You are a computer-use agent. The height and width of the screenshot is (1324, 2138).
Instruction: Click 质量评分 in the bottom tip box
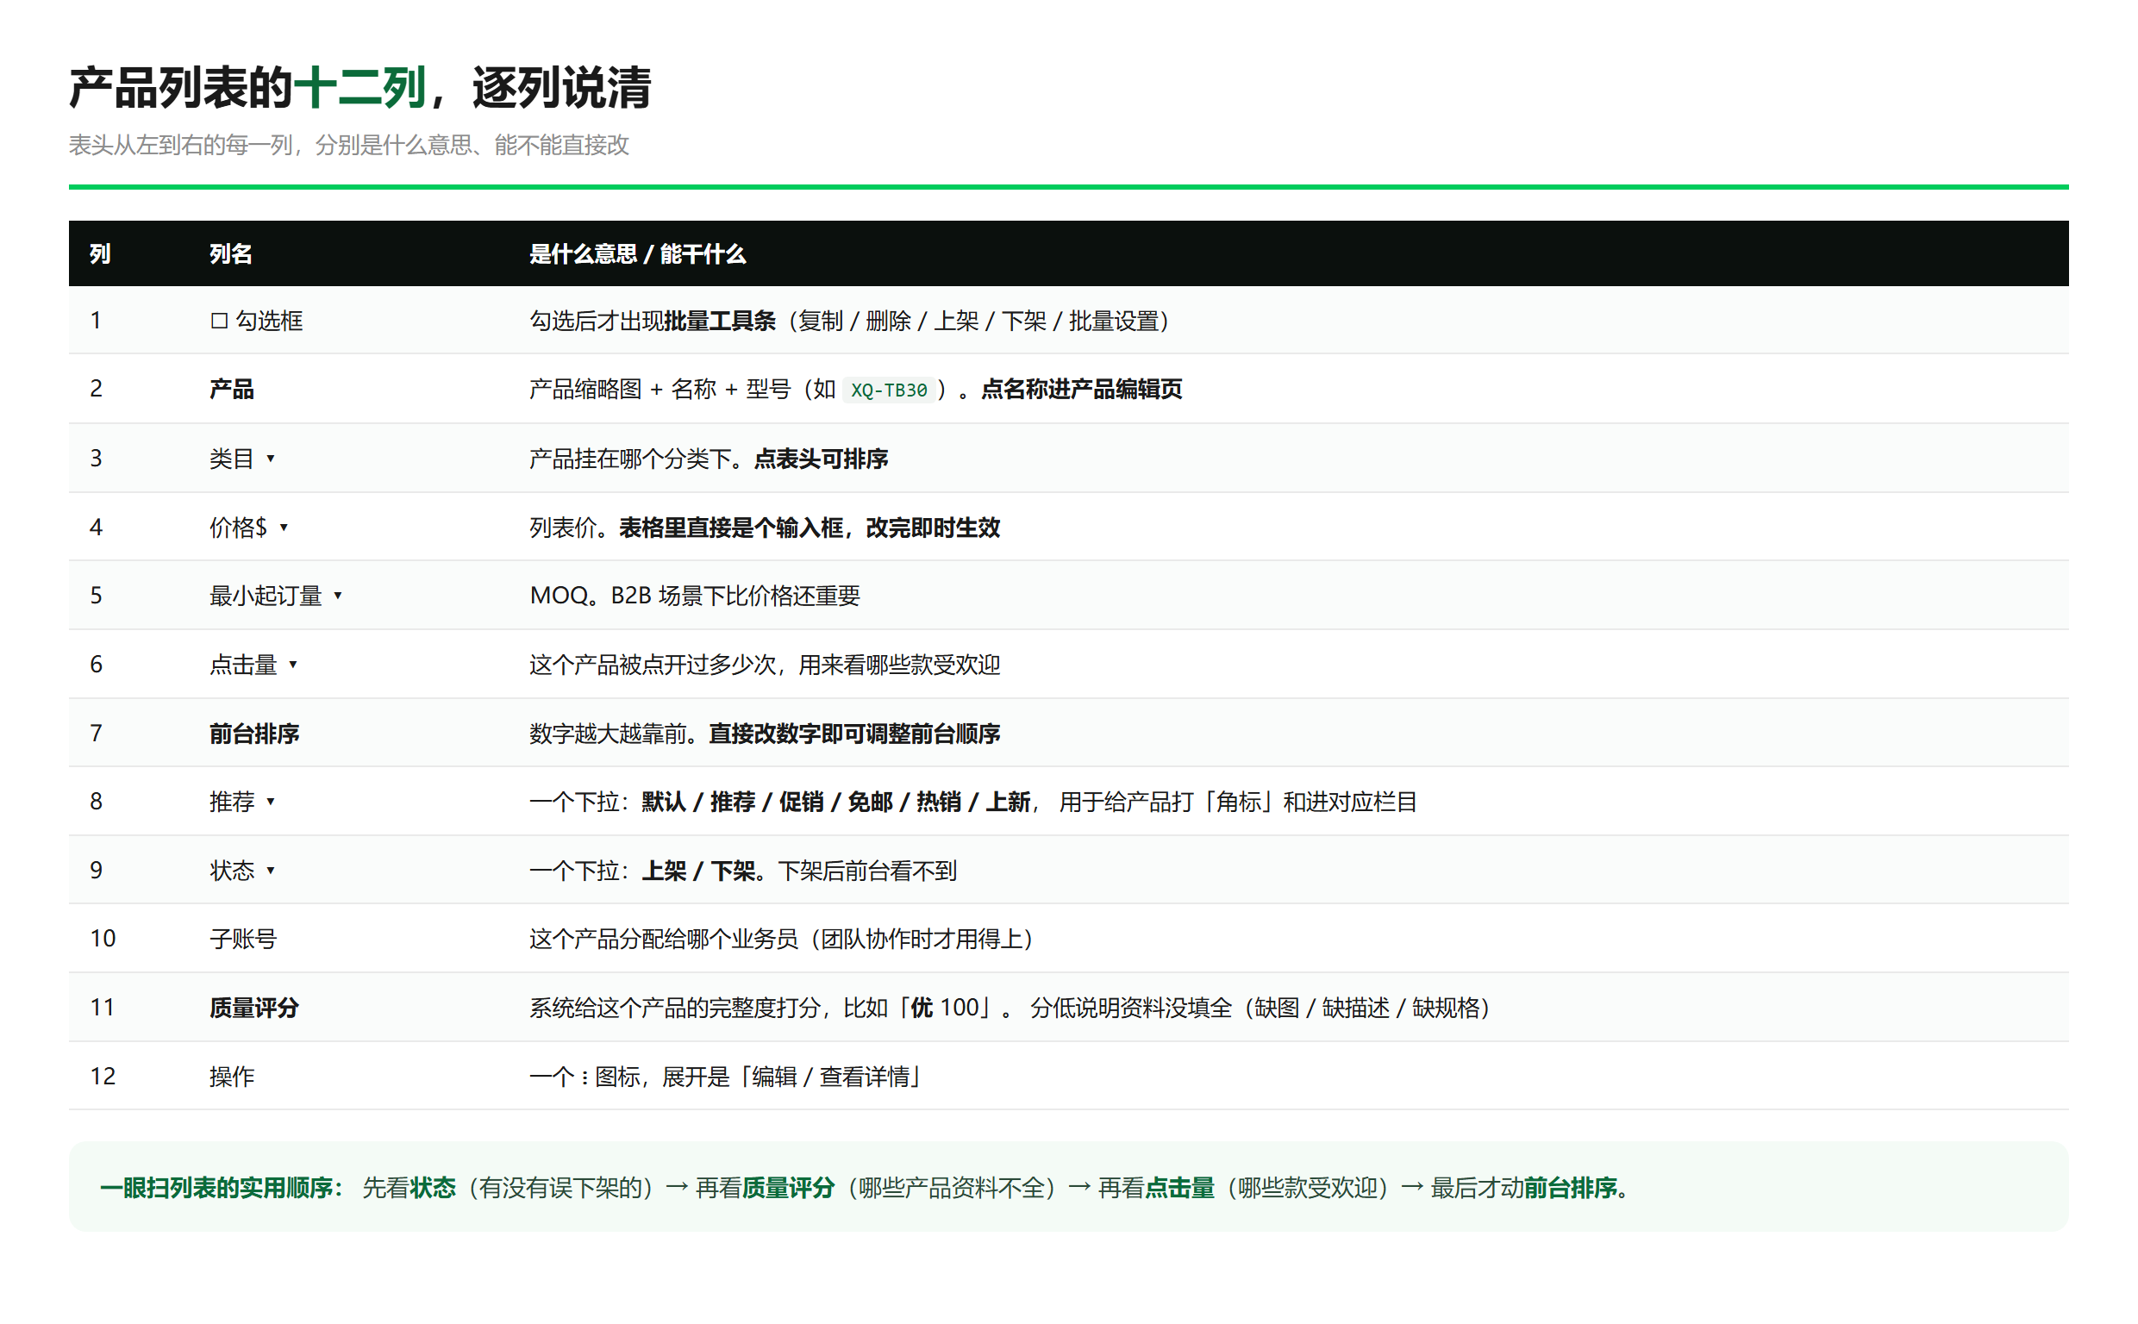coord(788,1188)
